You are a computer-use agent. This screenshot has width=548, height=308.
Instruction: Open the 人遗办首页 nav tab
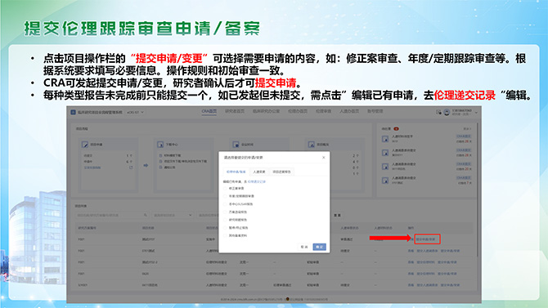tap(349, 111)
